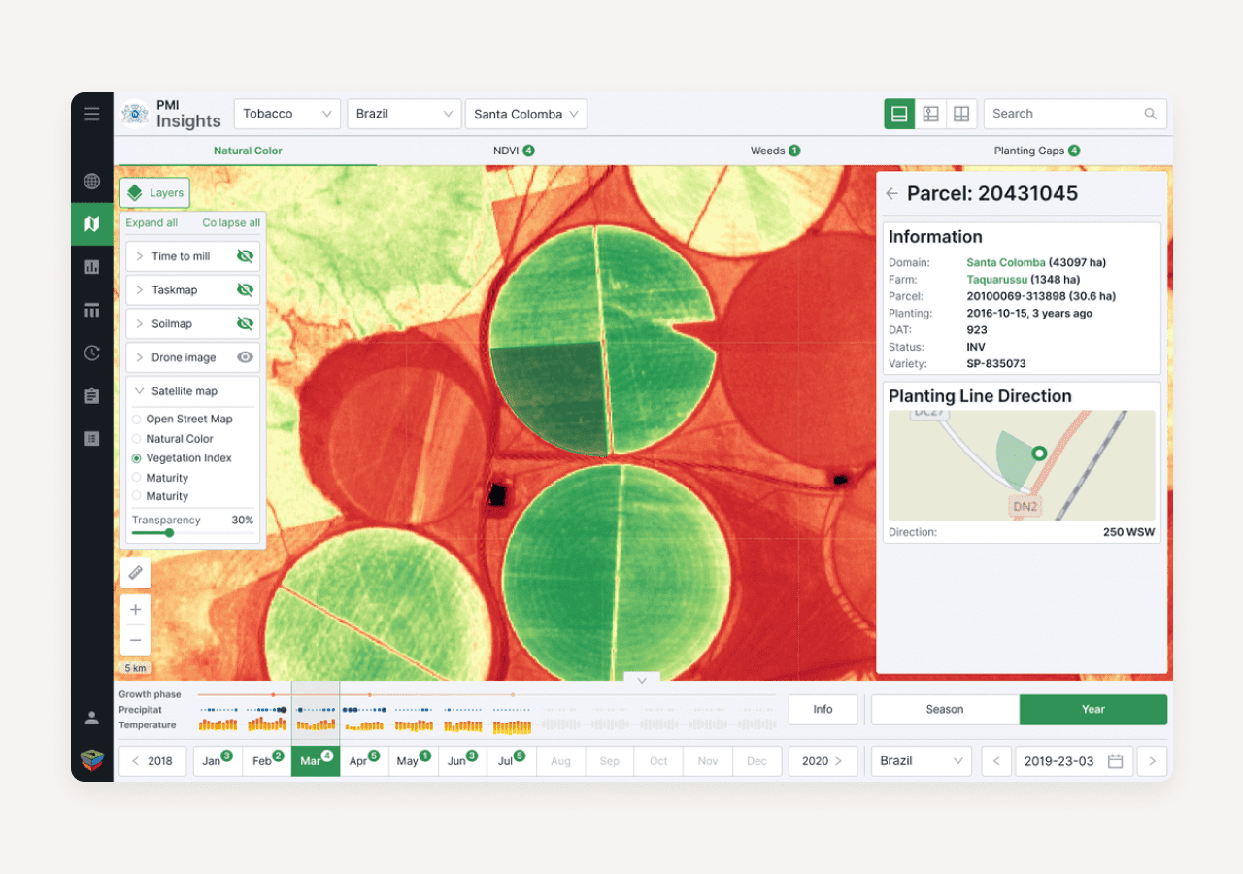1243x874 pixels.
Task: Switch timeline to Season view
Action: [944, 710]
